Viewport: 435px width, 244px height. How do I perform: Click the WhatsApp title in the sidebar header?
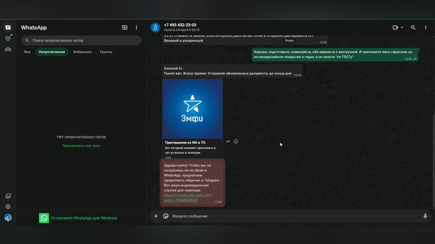34,27
